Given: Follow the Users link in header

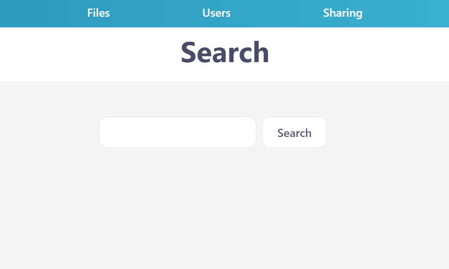Looking at the screenshot, I should [x=216, y=13].
